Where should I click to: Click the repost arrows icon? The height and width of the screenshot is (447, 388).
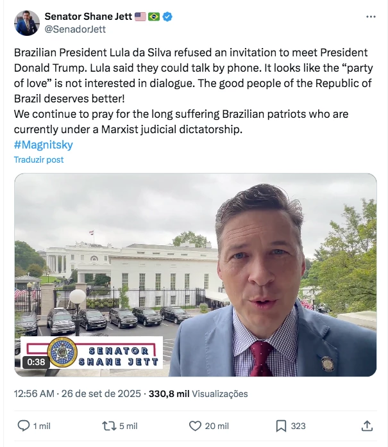pyautogui.click(x=108, y=426)
